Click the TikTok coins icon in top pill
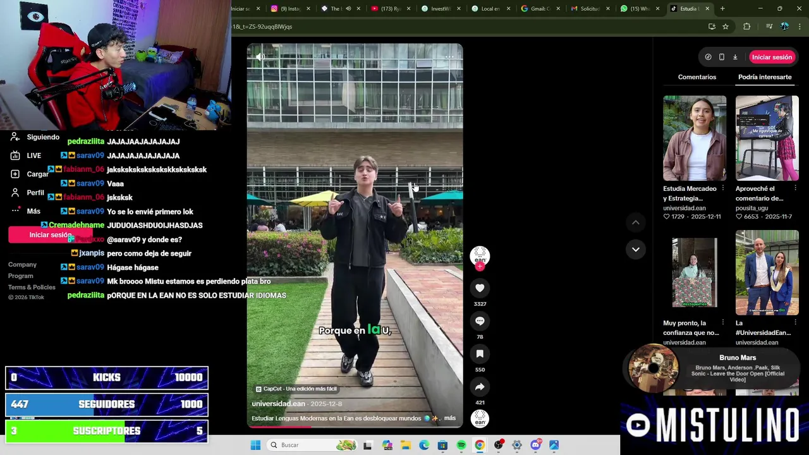 click(x=708, y=57)
